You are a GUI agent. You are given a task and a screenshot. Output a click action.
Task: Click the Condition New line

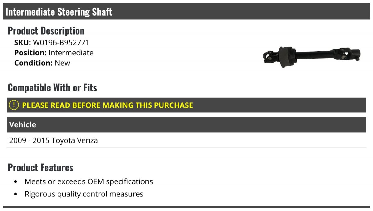(x=42, y=63)
